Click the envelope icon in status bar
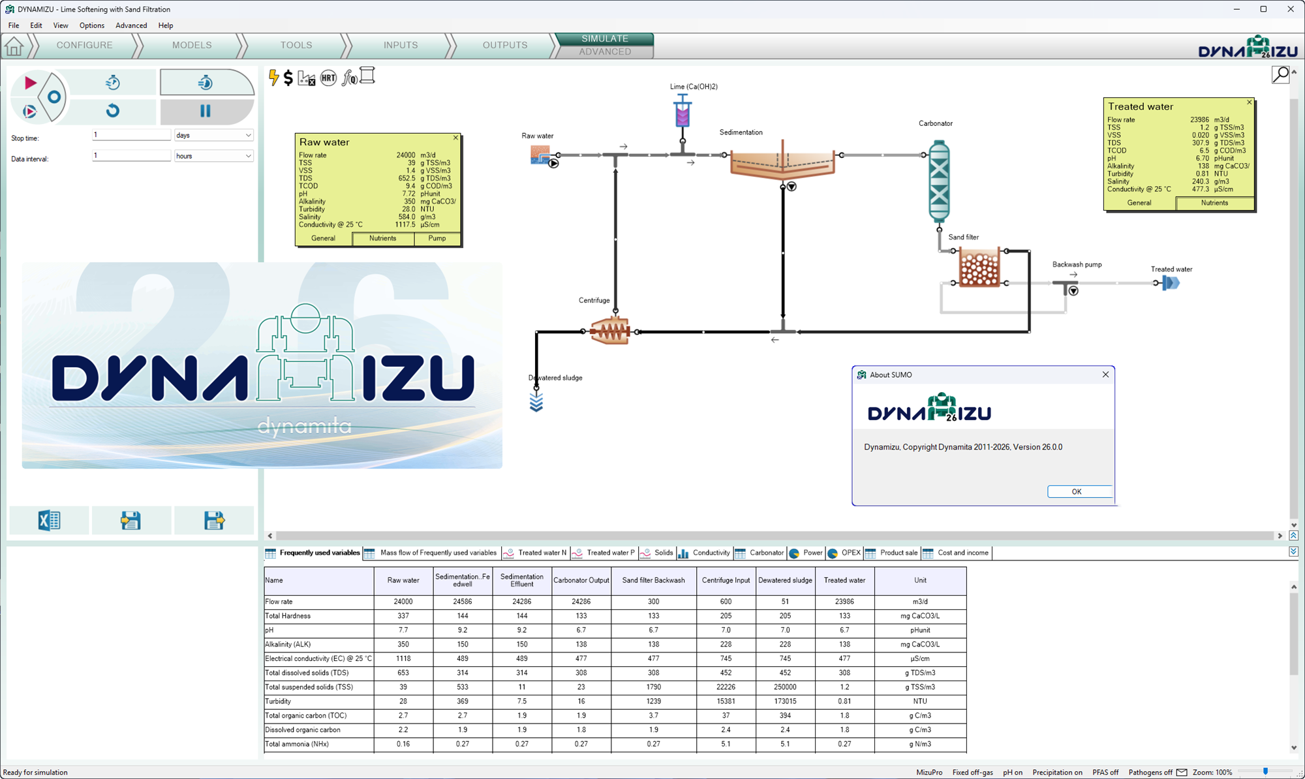1305x779 pixels. tap(1182, 772)
